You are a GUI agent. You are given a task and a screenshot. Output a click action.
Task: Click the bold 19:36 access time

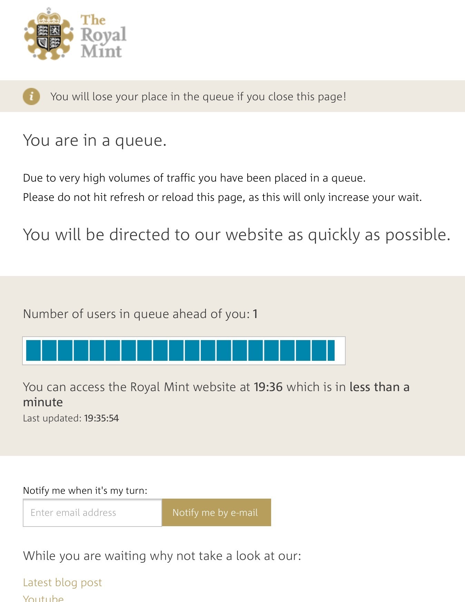click(268, 387)
